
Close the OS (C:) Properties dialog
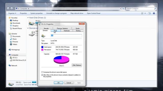82,24
